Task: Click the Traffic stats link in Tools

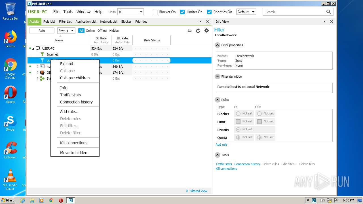Action: (x=223, y=164)
